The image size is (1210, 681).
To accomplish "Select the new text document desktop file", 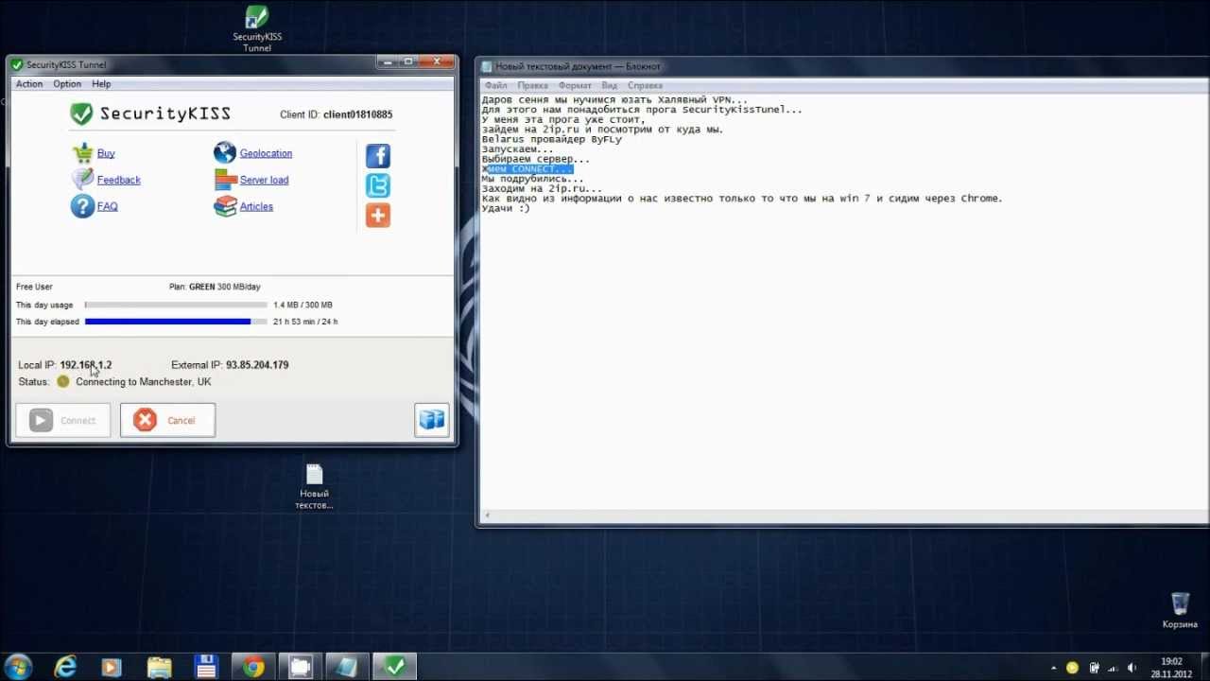I will pos(314,487).
